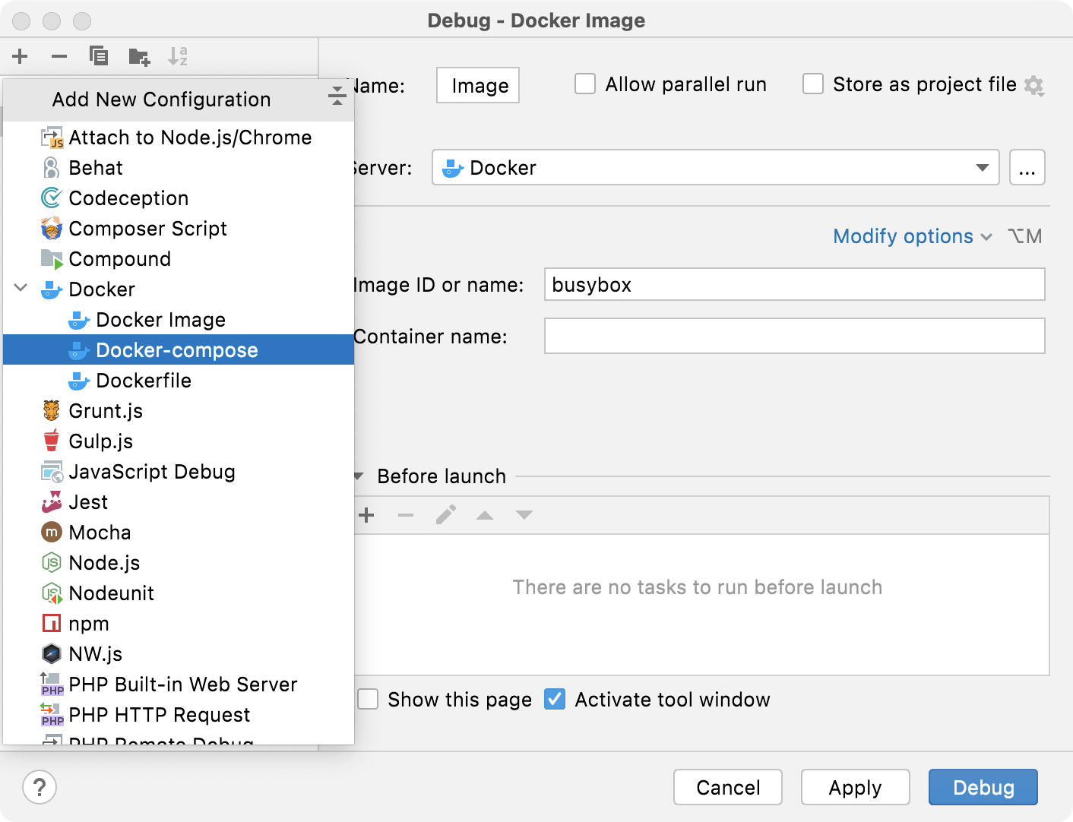Click the Grunt.js icon
1073x822 pixels.
(x=51, y=411)
